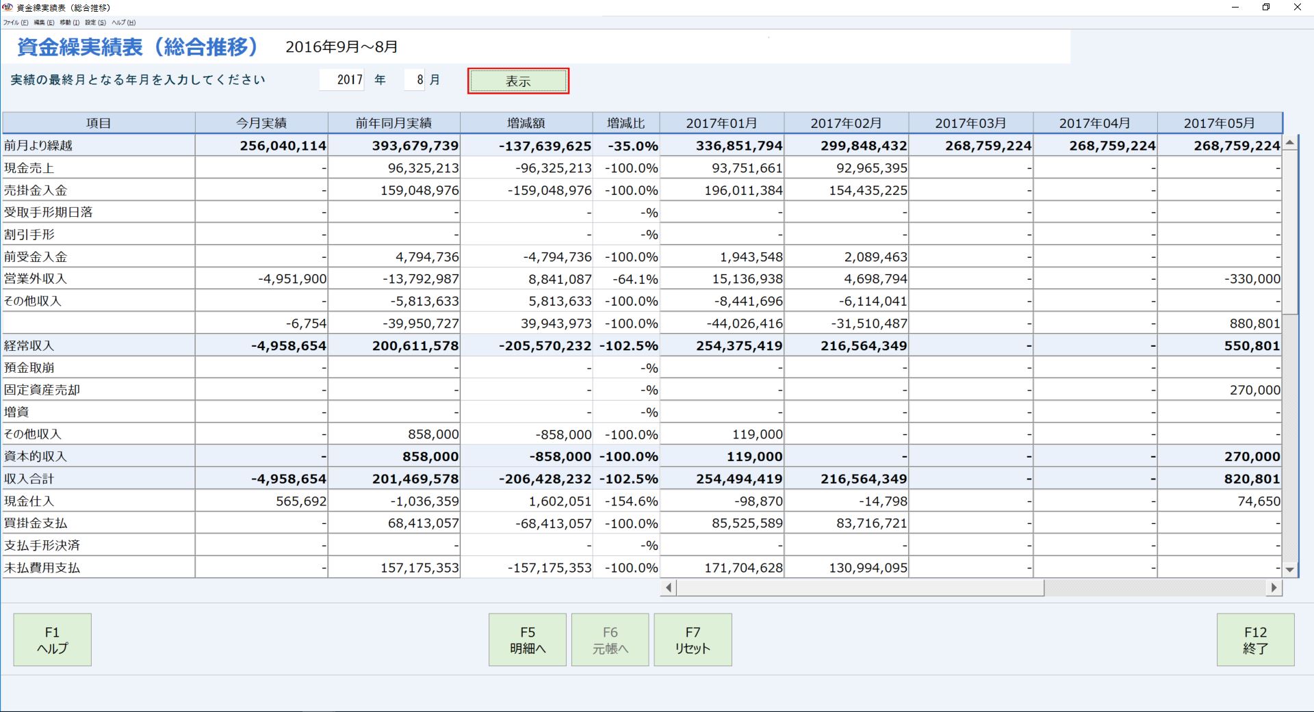Open the ファイル menu

16,23
